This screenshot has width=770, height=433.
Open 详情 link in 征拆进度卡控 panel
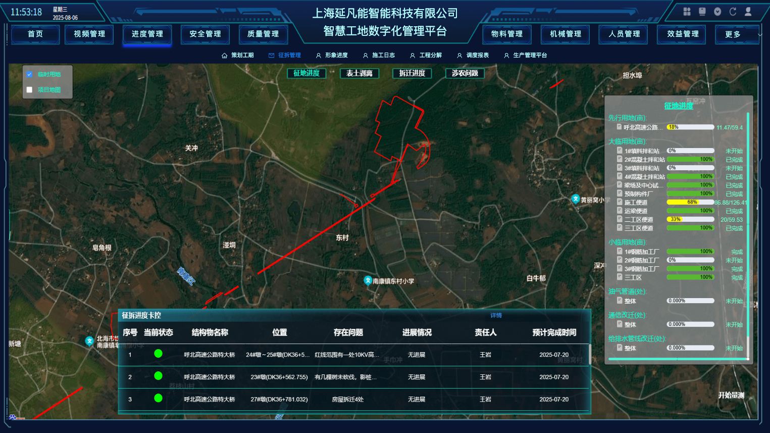[496, 315]
